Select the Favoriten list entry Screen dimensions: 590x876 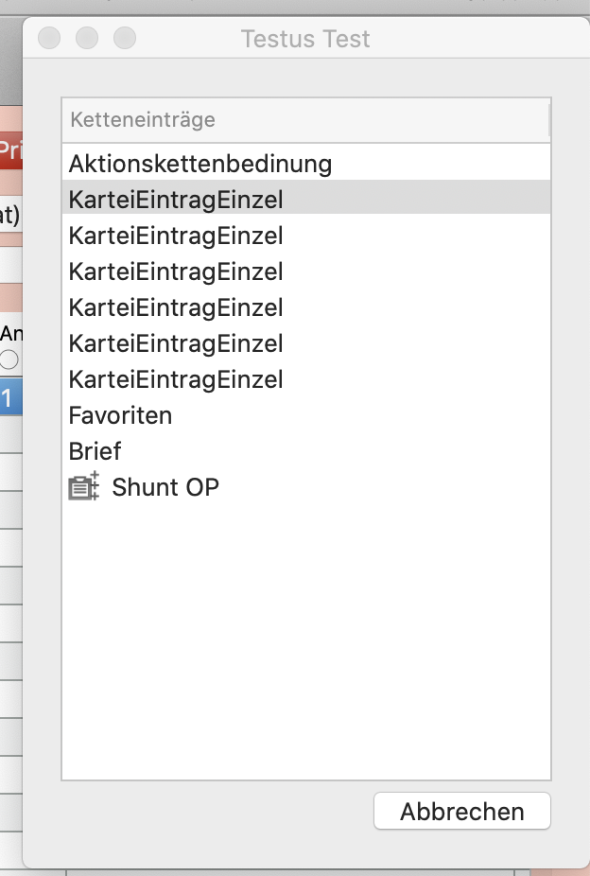tap(120, 415)
